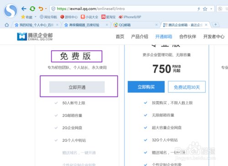Open the 爱淘宝 bookmark
228x166 pixels.
click(109, 17)
